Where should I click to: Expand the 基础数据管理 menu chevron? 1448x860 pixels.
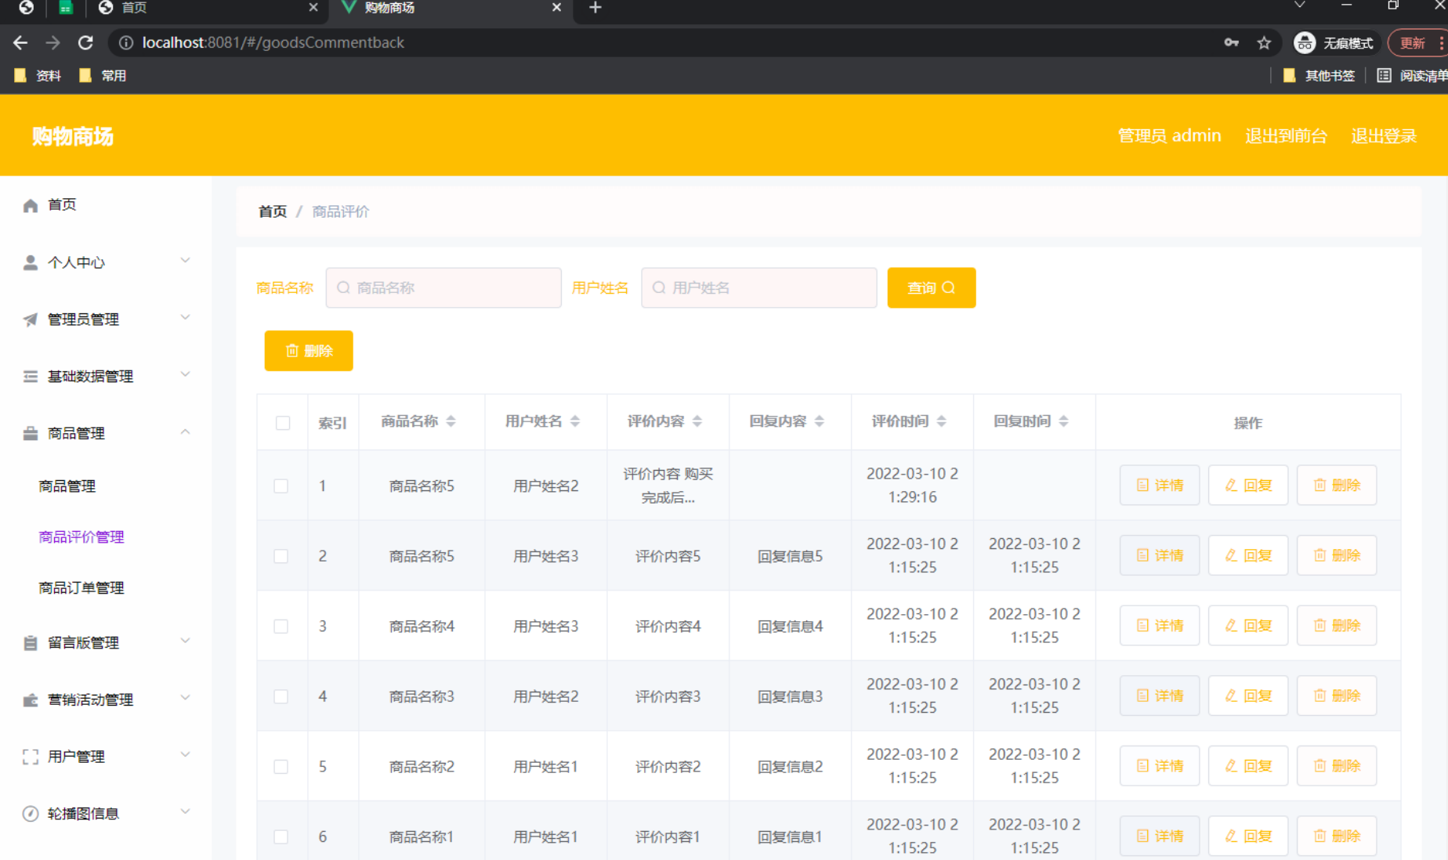[186, 374]
